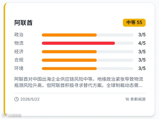Click the 4/5 score for 物流
The height and width of the screenshot is (119, 159).
(x=142, y=43)
